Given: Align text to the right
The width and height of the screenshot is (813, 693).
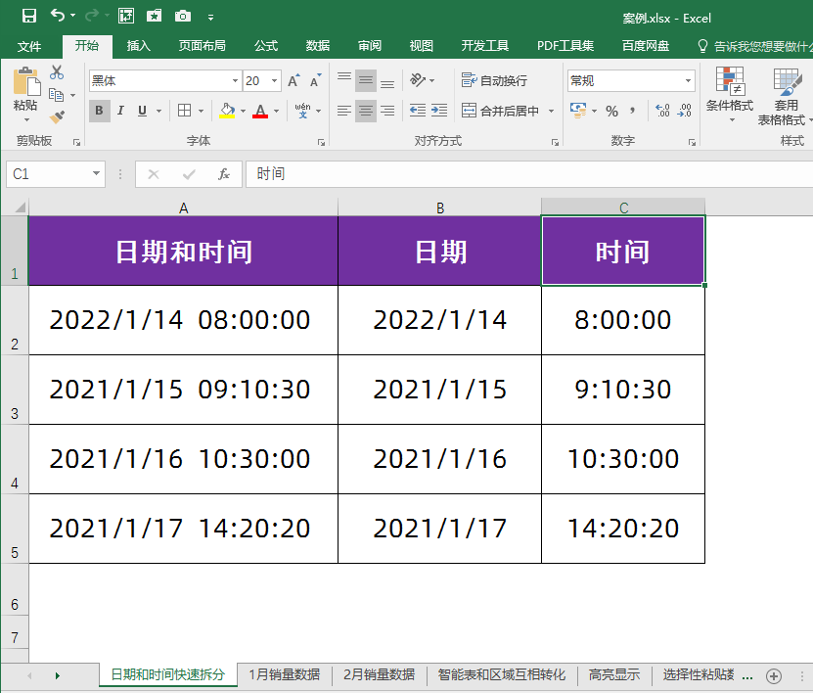Looking at the screenshot, I should tap(386, 111).
